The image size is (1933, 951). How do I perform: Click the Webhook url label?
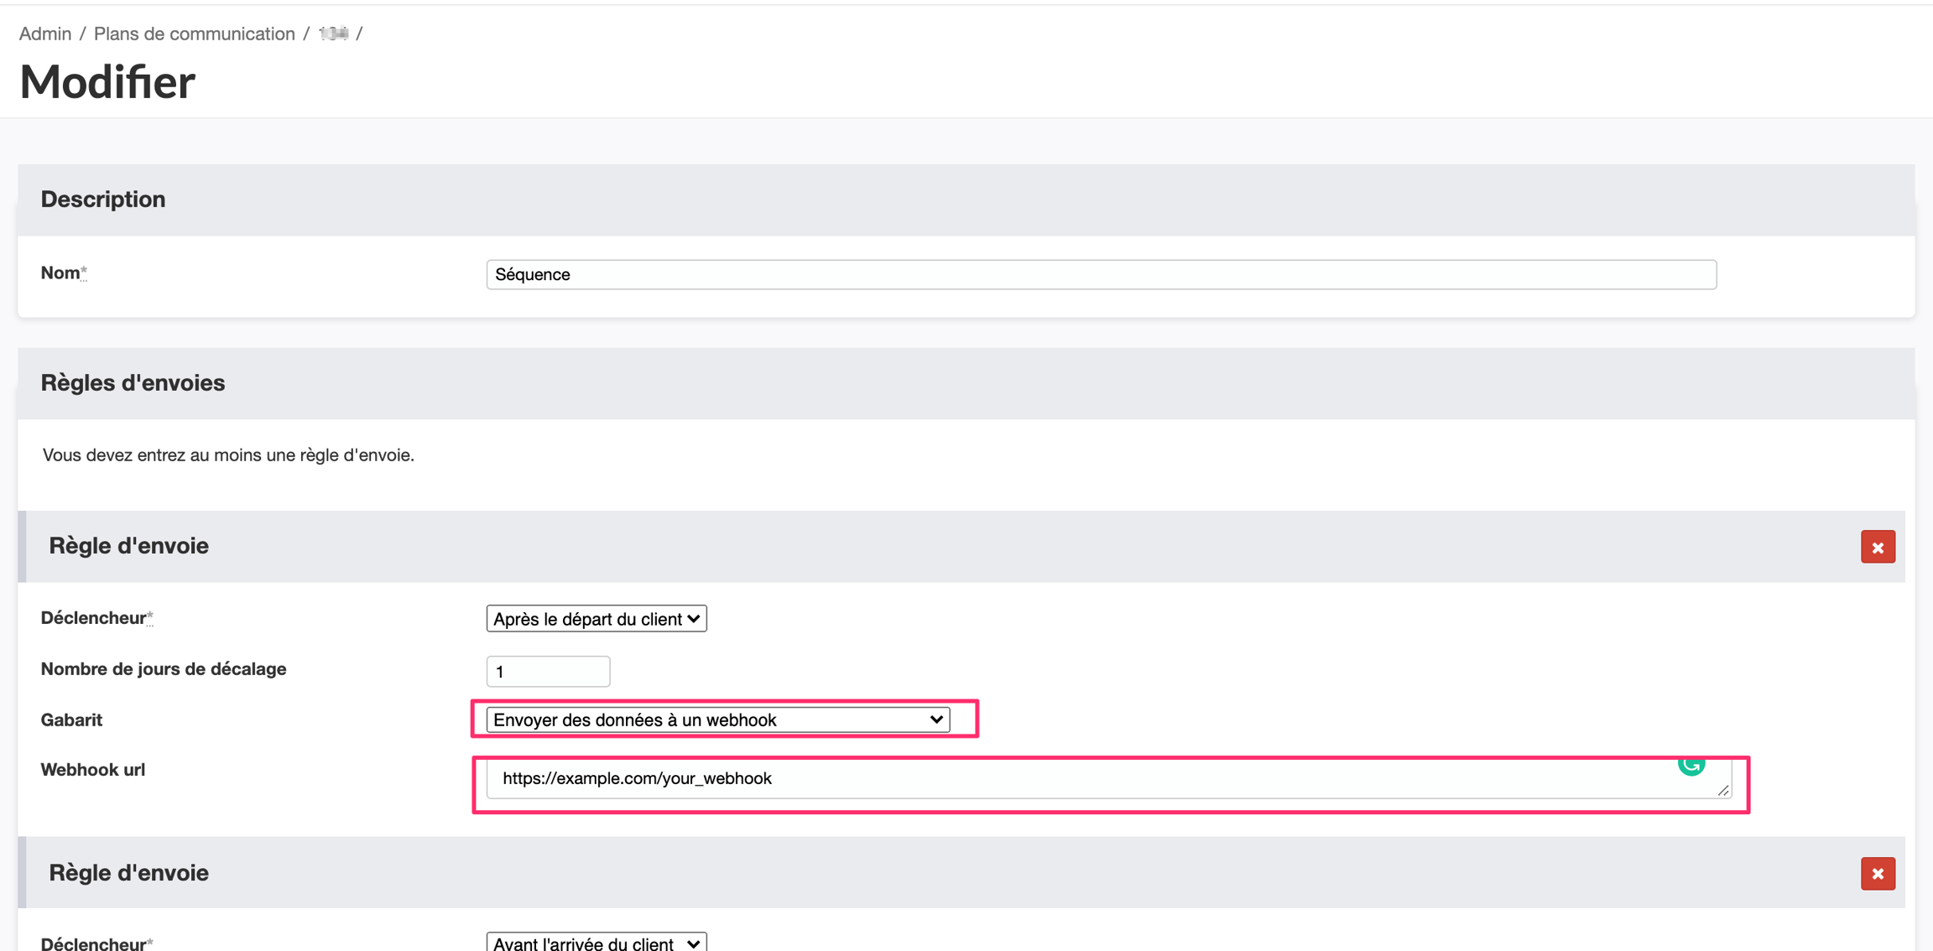point(93,770)
